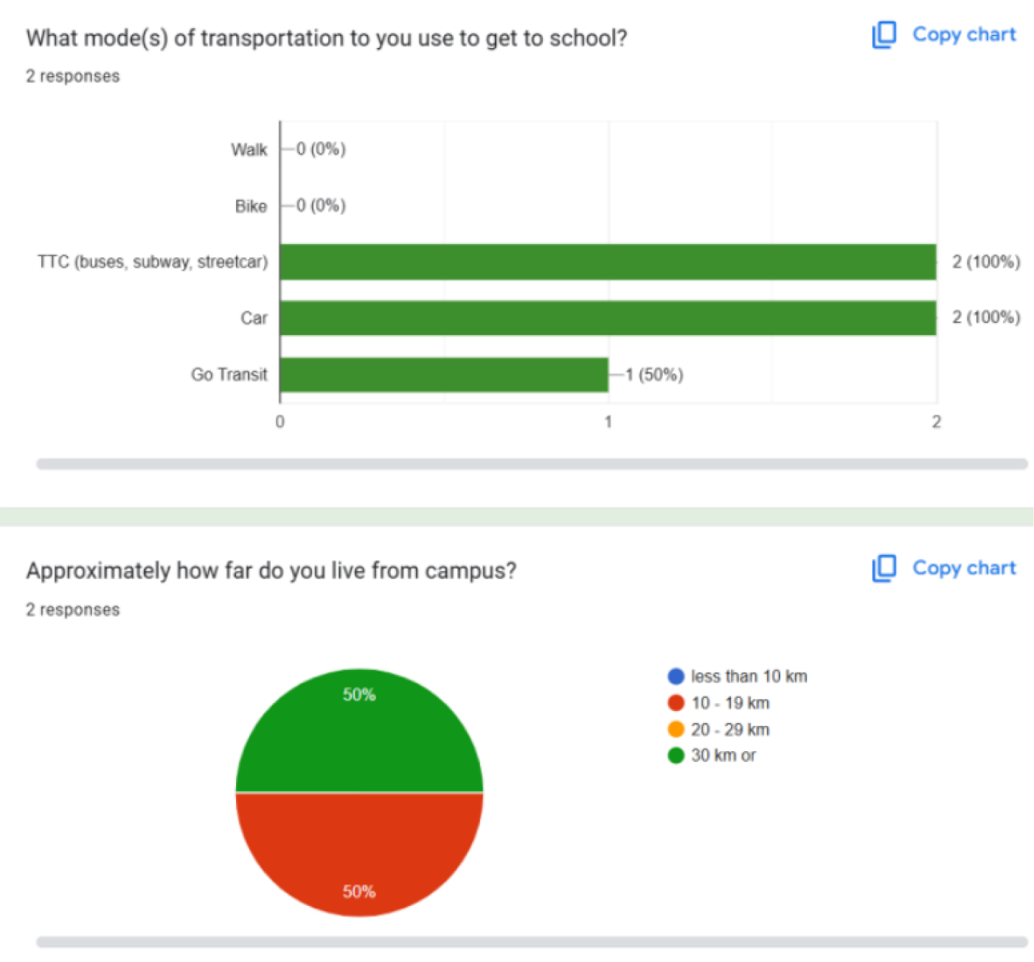Click the 'less than 10 km' legend label
Screen dimensions: 1034x962
749,676
